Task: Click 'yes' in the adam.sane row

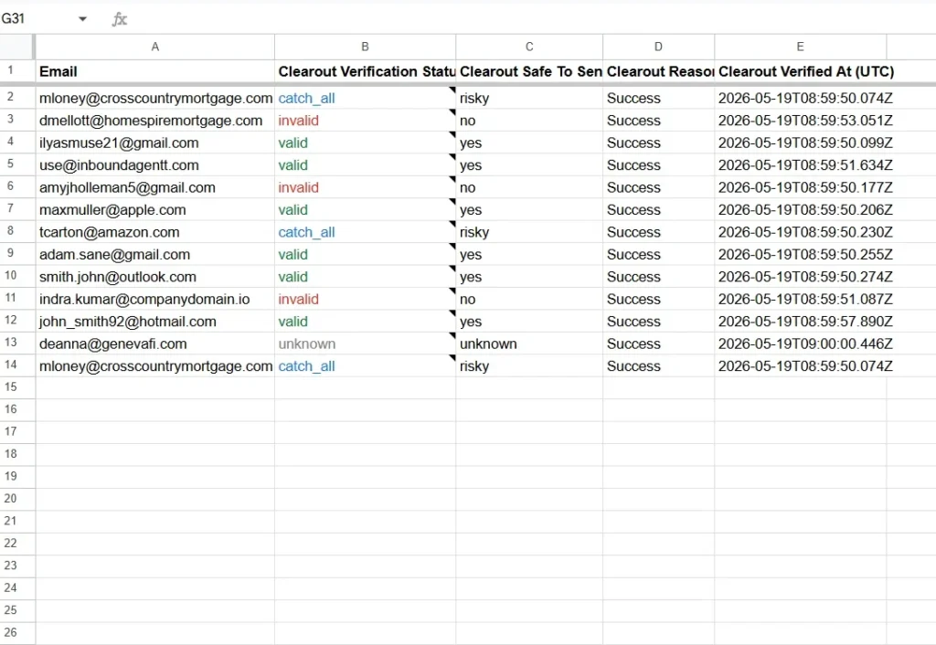Action: click(471, 255)
